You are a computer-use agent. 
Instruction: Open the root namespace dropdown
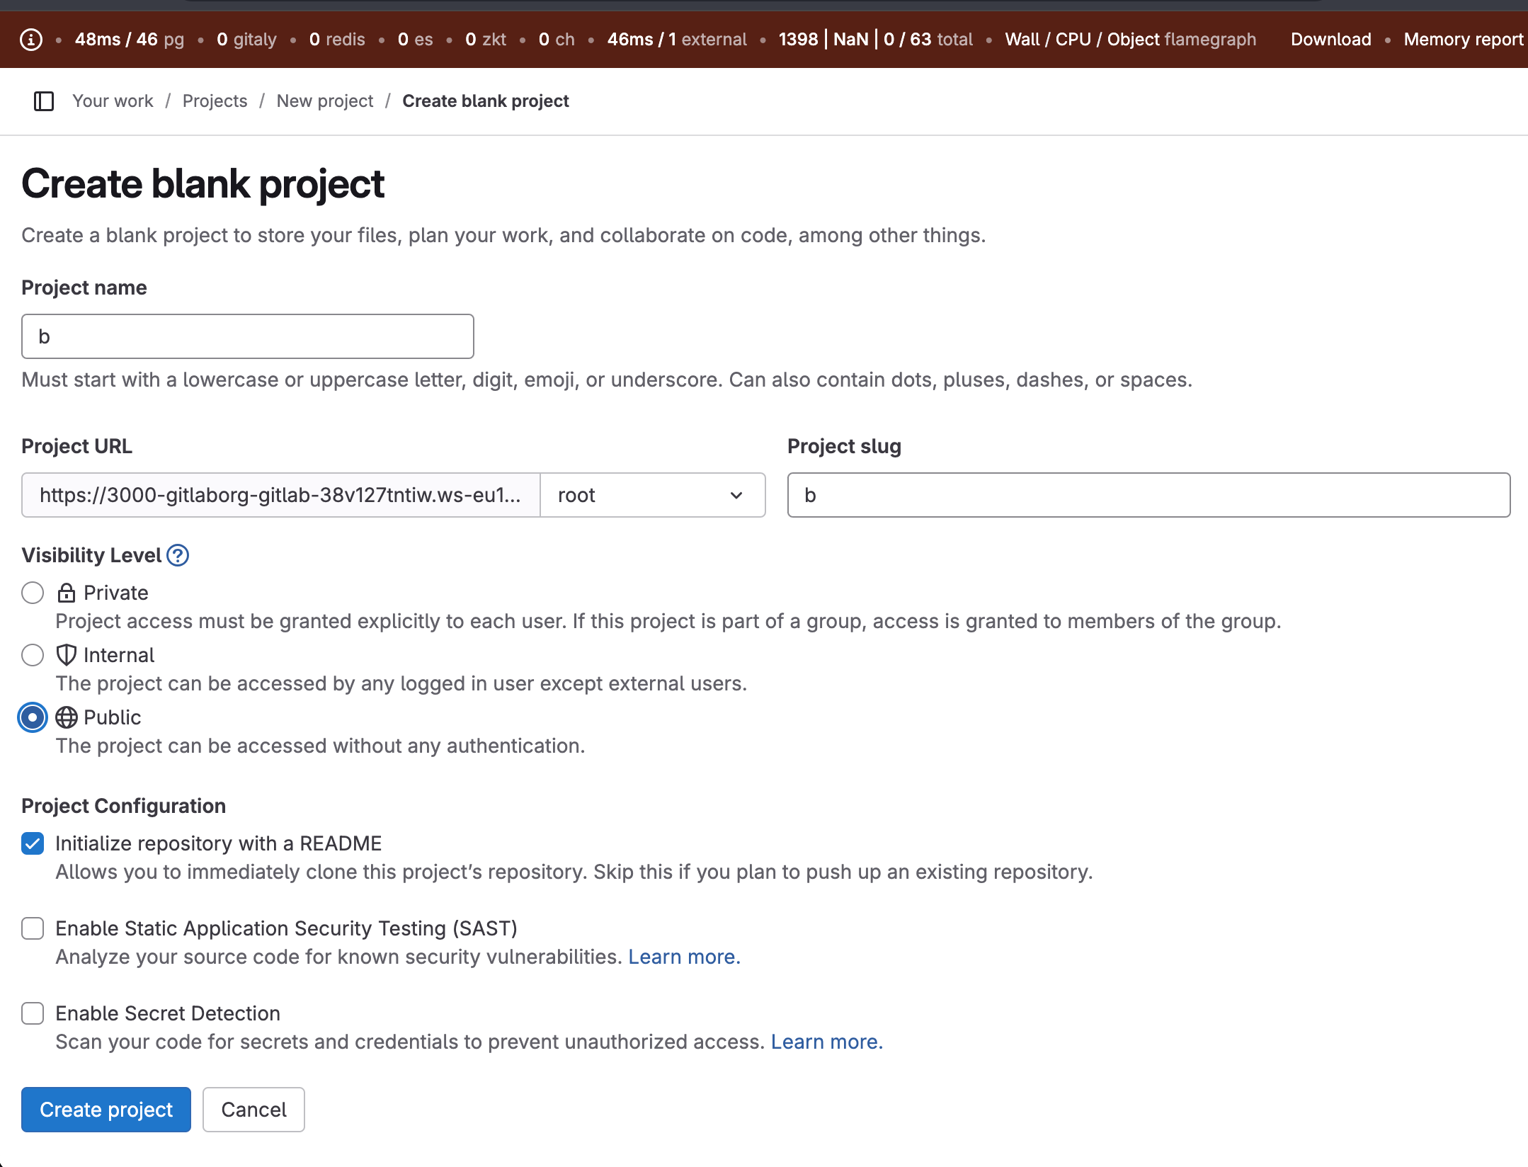(651, 495)
